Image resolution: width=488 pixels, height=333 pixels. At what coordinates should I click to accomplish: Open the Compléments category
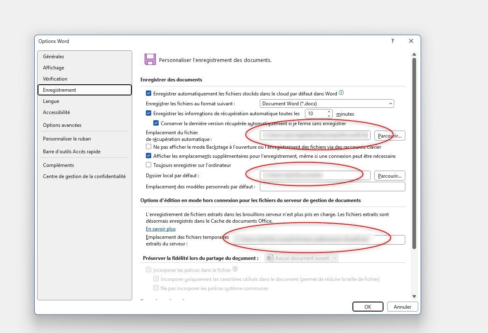[85, 165]
